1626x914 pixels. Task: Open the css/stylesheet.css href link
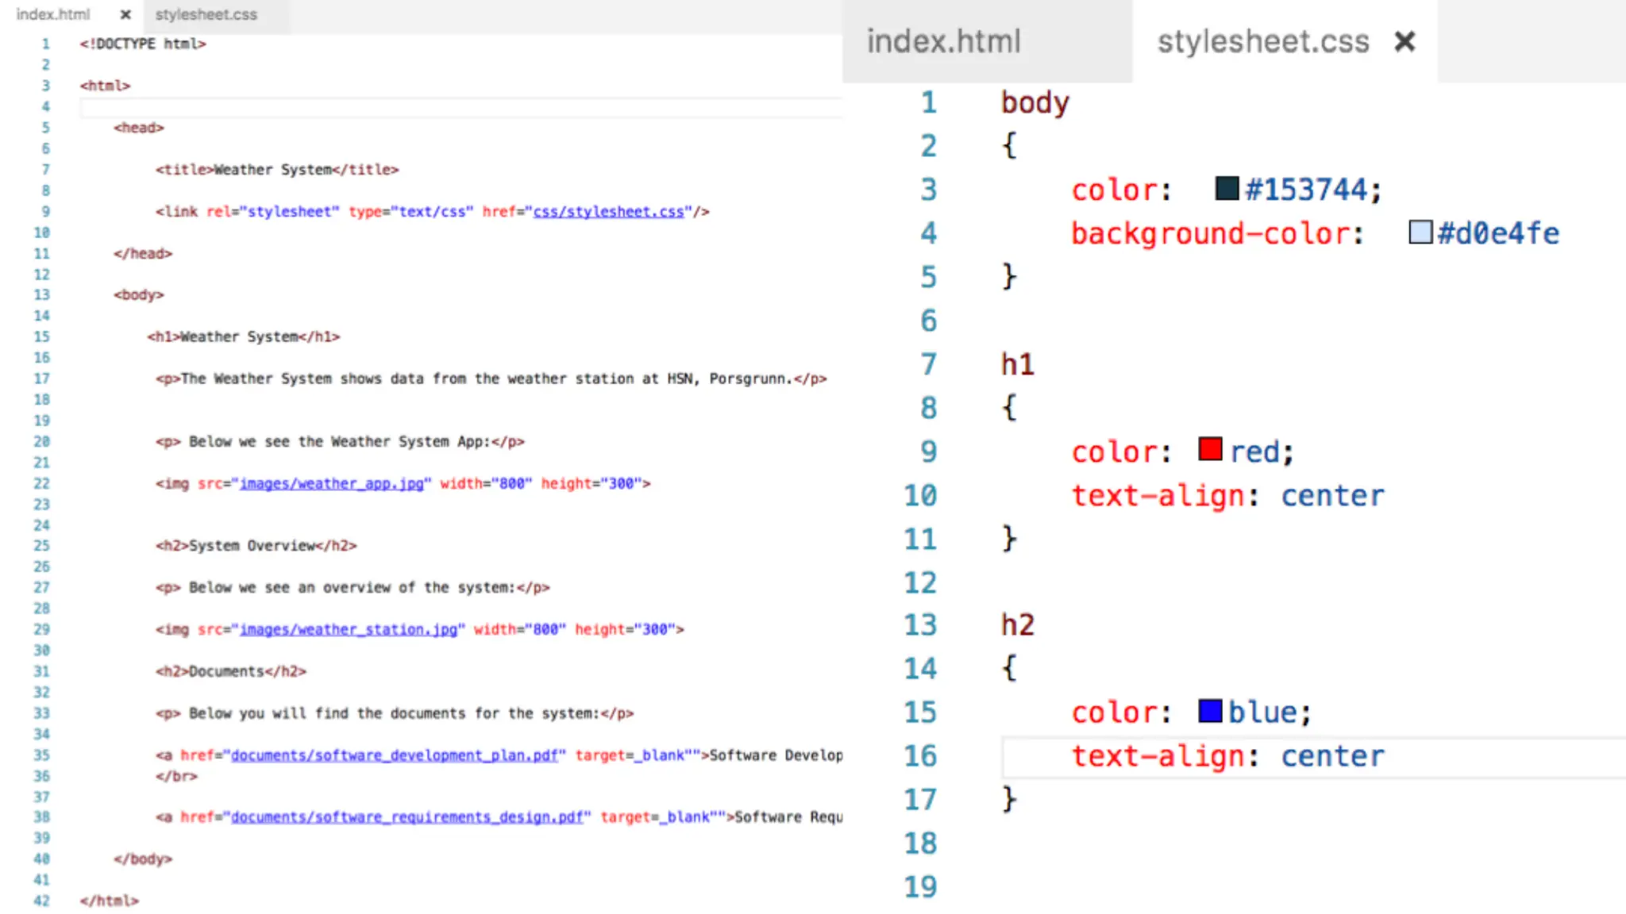(608, 212)
